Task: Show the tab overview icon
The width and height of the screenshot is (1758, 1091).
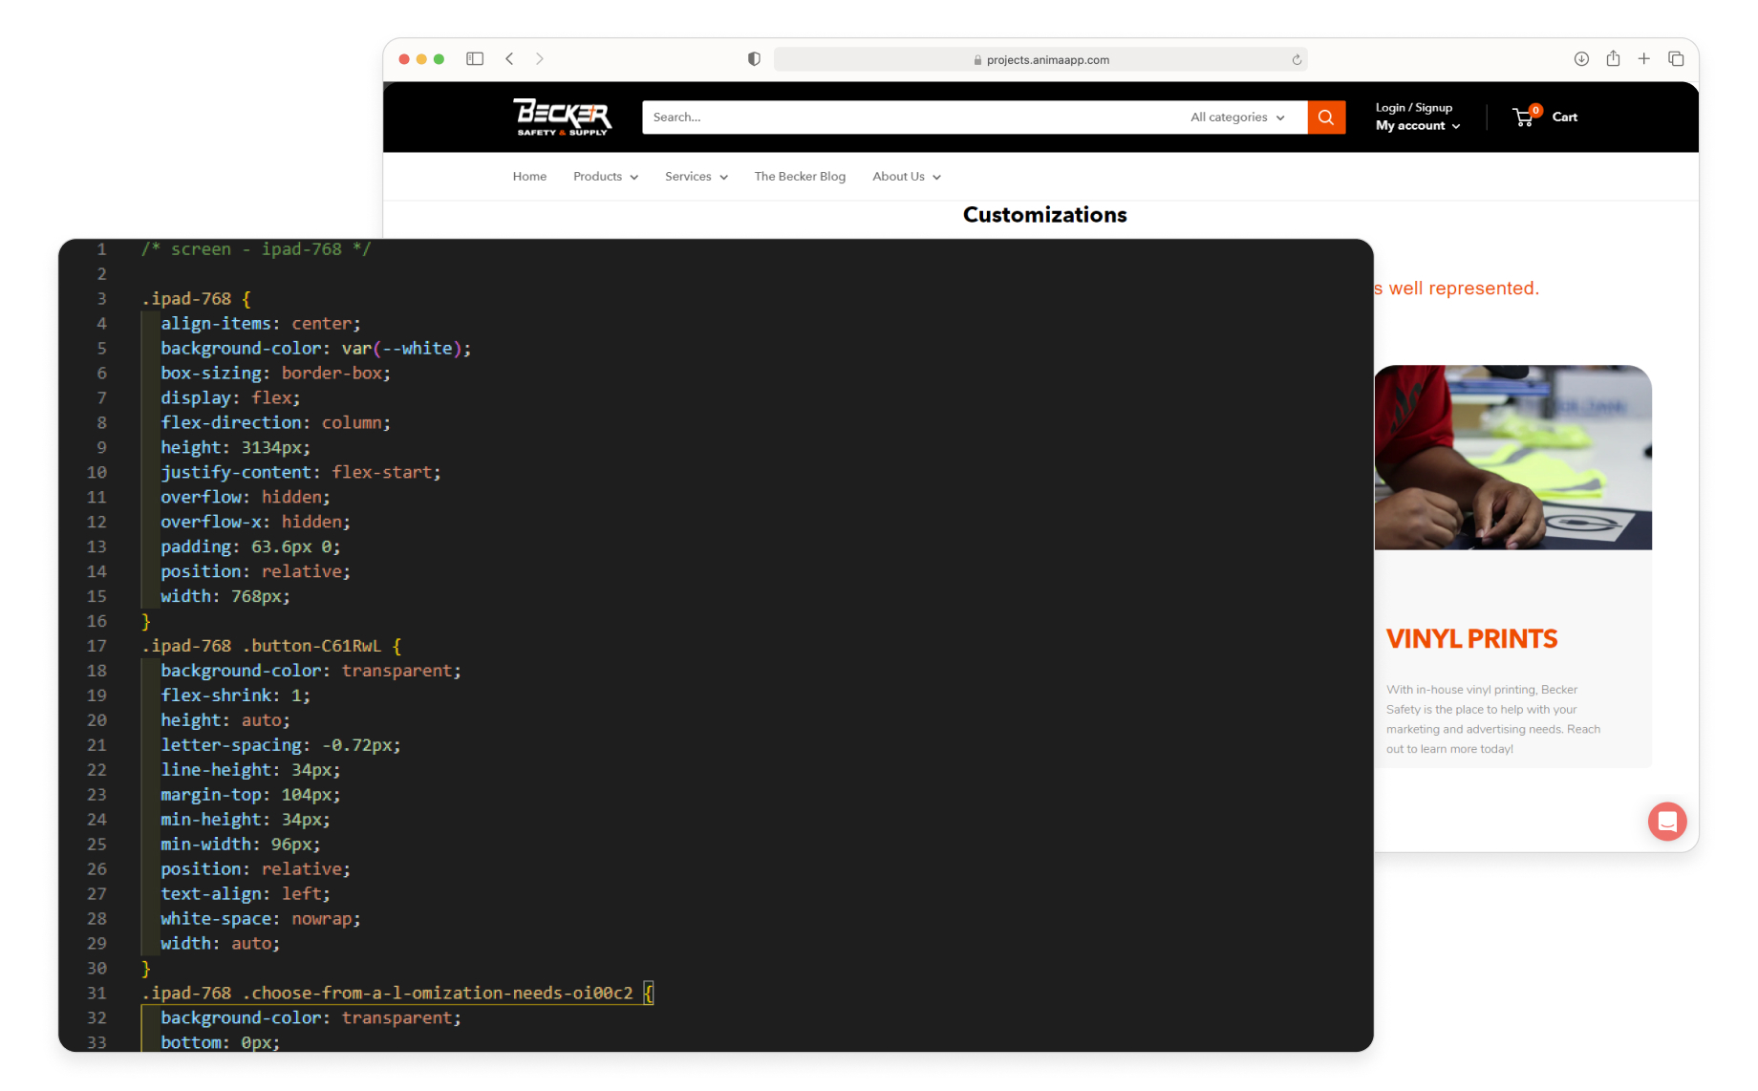Action: 1676,59
